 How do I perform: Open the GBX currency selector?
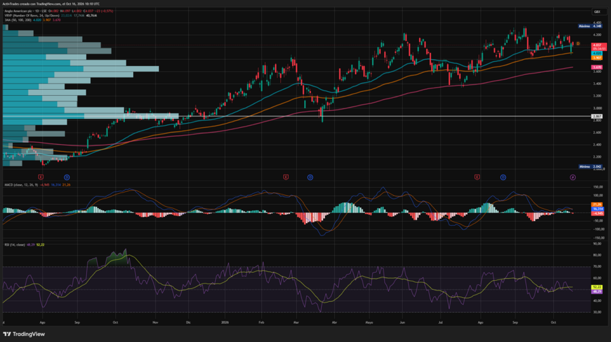tap(597, 12)
